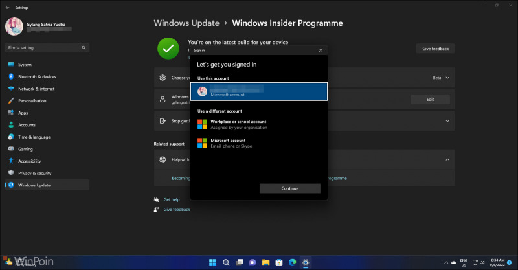
Task: Click the Get help link
Action: (x=172, y=199)
